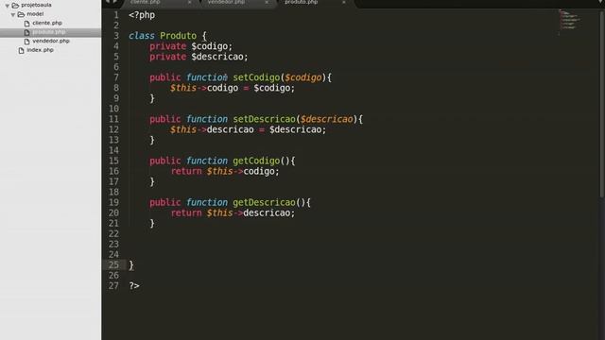Open cliente.php from the sidebar tree
This screenshot has width=605, height=340.
(x=47, y=23)
